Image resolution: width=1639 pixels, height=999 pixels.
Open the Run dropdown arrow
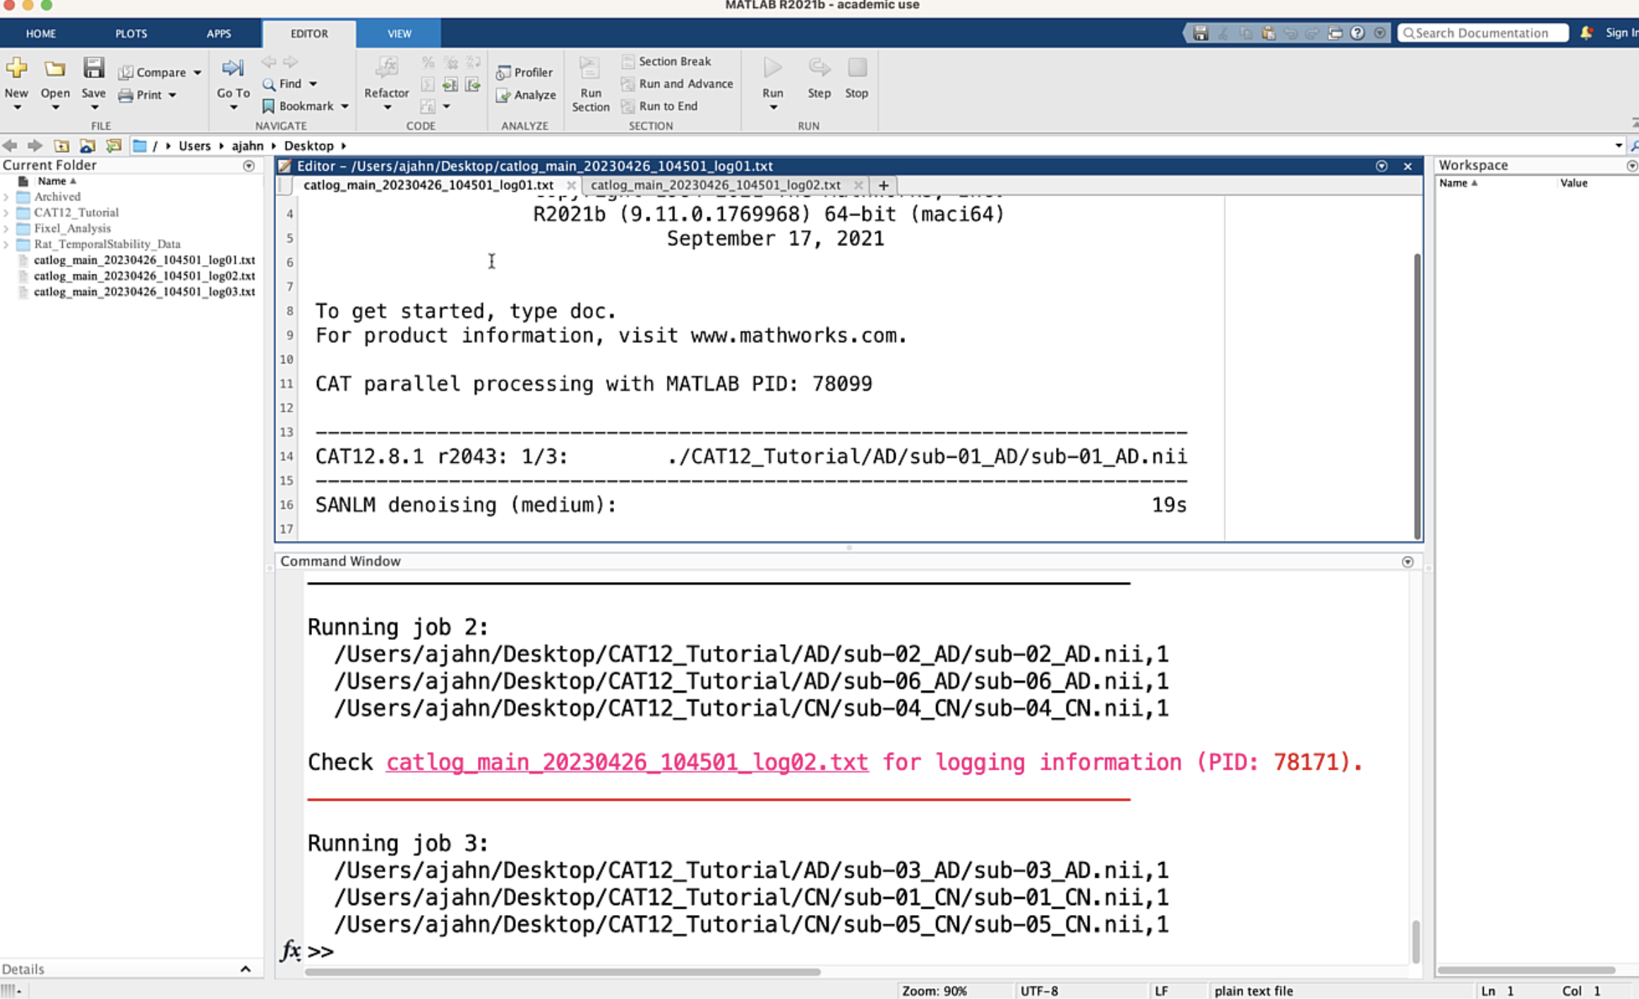(773, 108)
